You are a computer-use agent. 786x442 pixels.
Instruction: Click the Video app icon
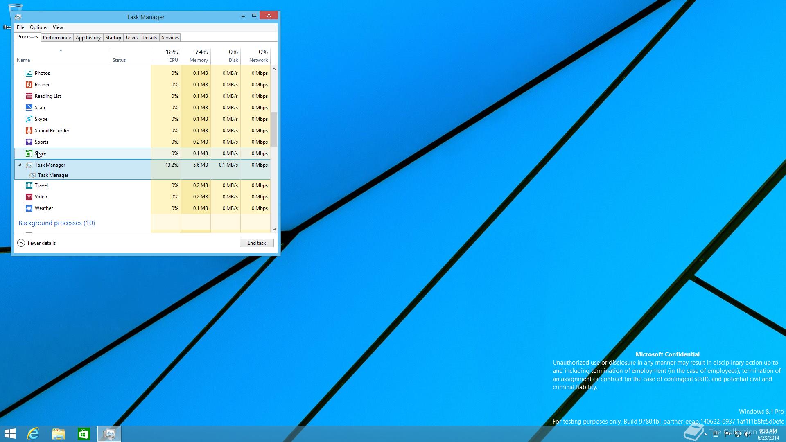click(x=29, y=197)
